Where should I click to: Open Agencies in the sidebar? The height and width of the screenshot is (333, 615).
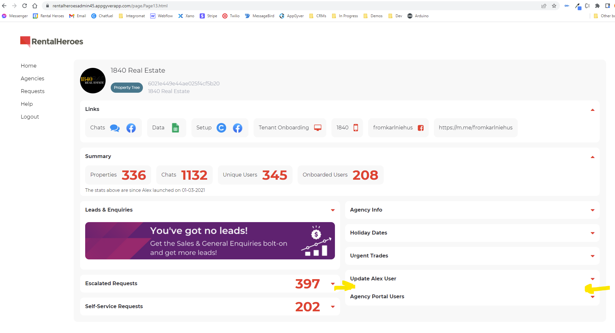pyautogui.click(x=33, y=78)
